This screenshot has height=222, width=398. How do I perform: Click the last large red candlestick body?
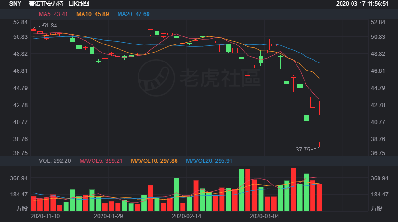coord(319,129)
